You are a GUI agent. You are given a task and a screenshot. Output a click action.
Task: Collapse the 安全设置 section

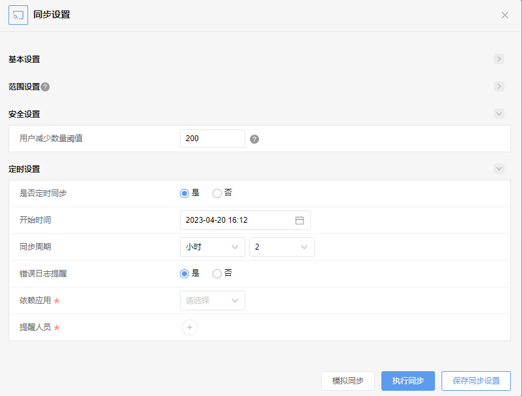click(x=499, y=114)
